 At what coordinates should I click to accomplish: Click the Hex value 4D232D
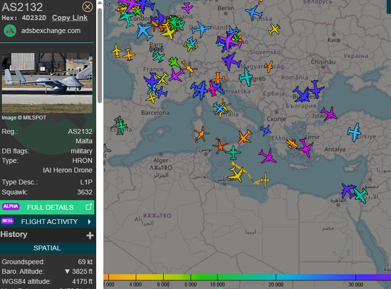click(x=34, y=18)
